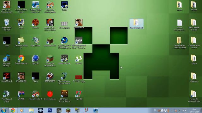The height and width of the screenshot is (113, 202).
Task: Open the Minecraft Launcher.exe desktop shortcut
Action: (x=50, y=61)
